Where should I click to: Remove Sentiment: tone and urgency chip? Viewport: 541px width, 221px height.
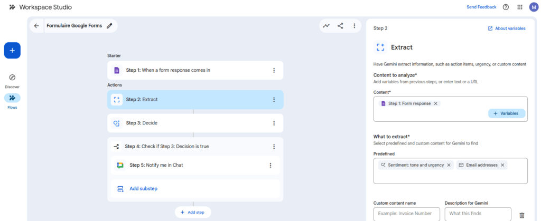(x=449, y=165)
